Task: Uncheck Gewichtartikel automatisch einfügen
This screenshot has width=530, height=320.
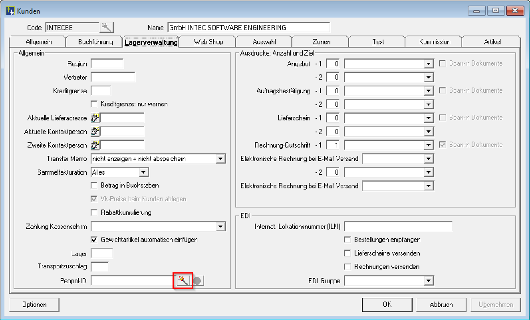Action: point(94,240)
